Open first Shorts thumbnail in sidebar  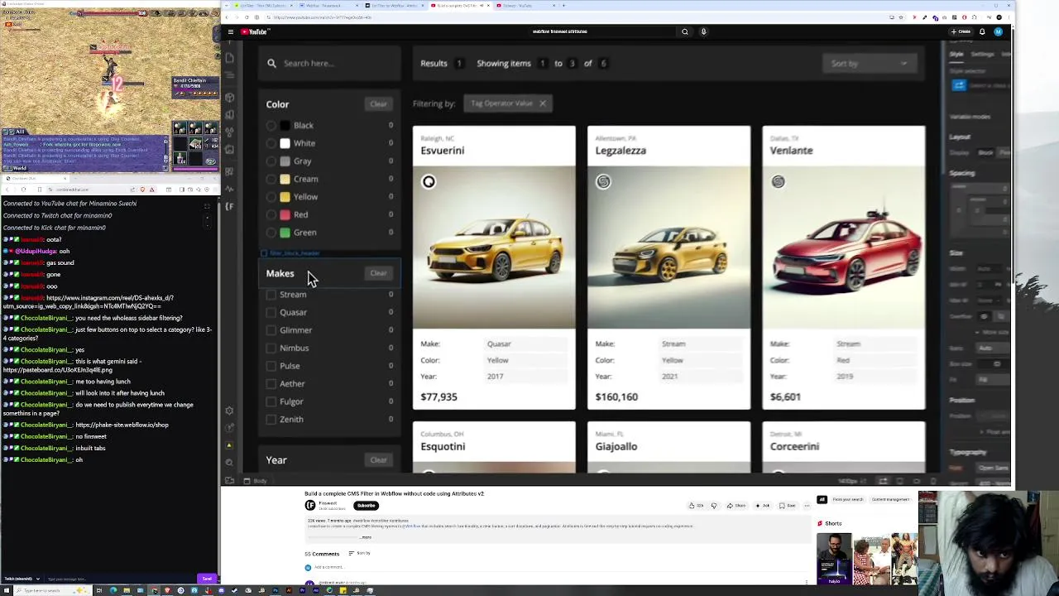pos(833,559)
